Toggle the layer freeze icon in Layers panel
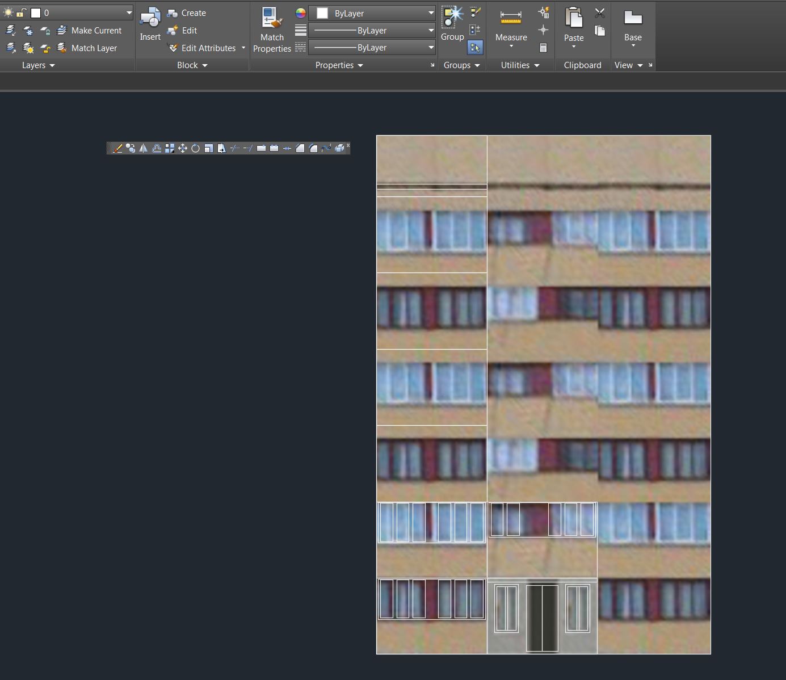 [28, 30]
